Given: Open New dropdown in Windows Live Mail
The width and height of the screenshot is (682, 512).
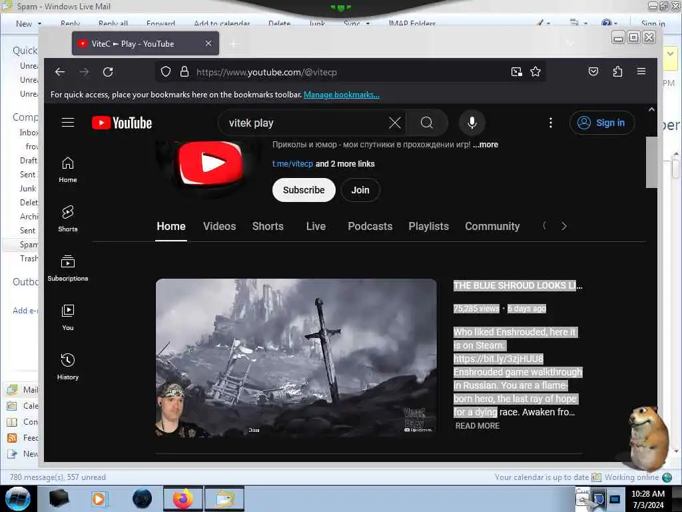Looking at the screenshot, I should point(29,23).
